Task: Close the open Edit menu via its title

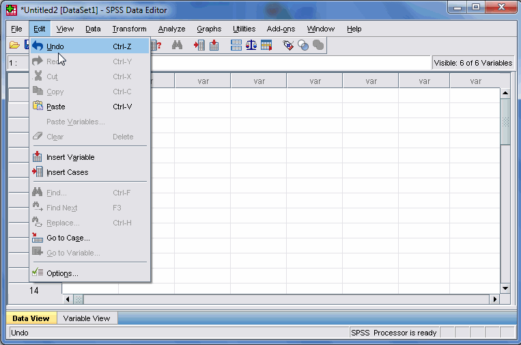Action: point(40,29)
